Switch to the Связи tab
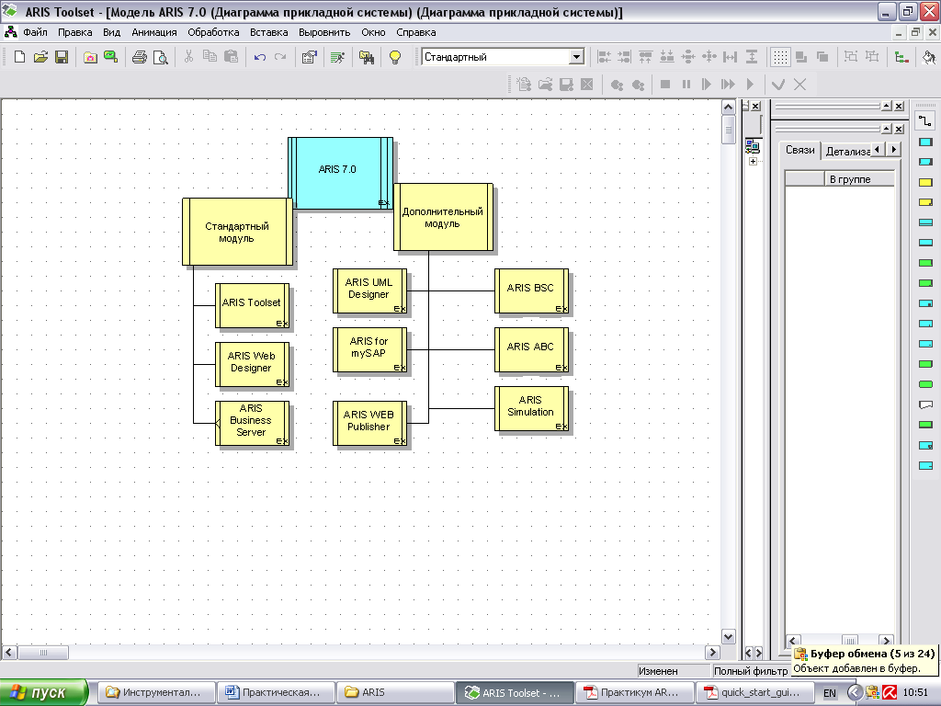This screenshot has width=941, height=706. 800,150
